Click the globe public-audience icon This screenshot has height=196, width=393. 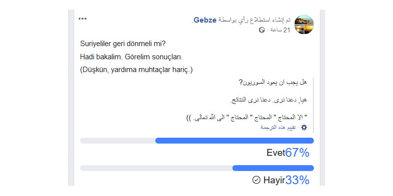(x=262, y=30)
